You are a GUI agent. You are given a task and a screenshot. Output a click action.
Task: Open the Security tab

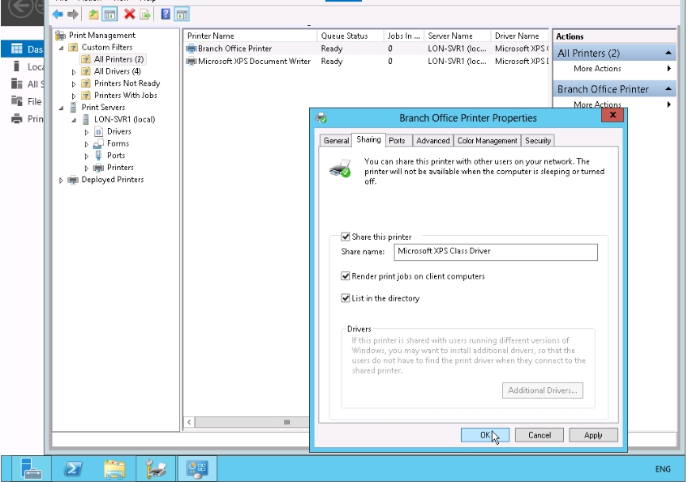538,140
